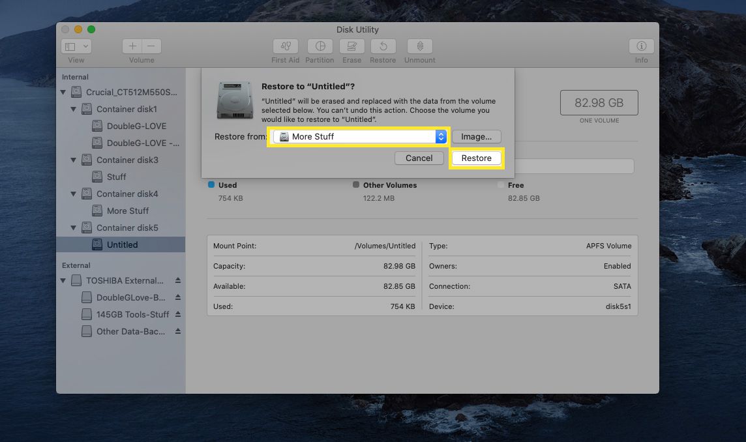The height and width of the screenshot is (442, 746).
Task: Select the Stuff volume under Container disk3
Action: click(x=116, y=177)
